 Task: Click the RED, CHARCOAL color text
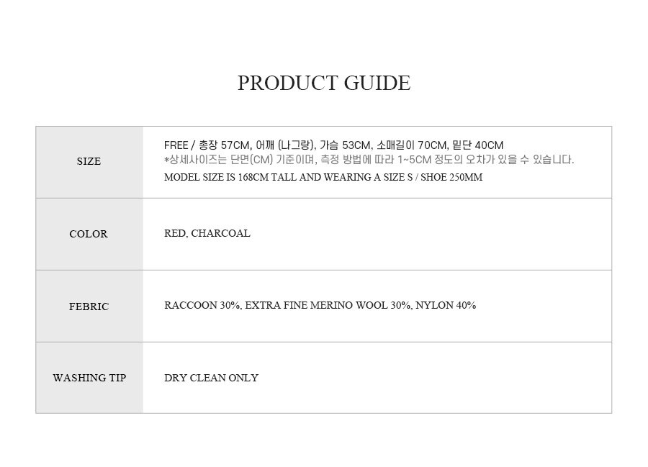tap(207, 233)
